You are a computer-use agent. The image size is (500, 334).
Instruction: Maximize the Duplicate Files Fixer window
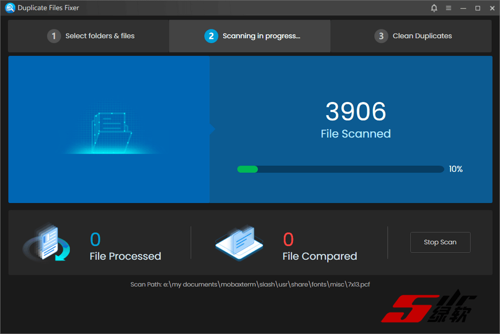point(477,8)
